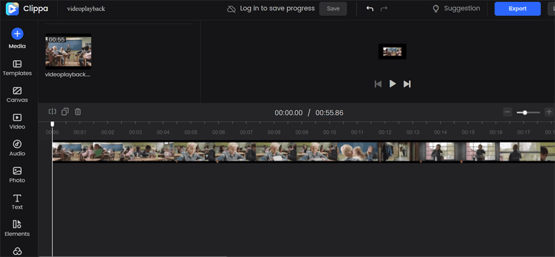Open the Audio sidebar section
This screenshot has height=257, width=555.
pyautogui.click(x=18, y=148)
